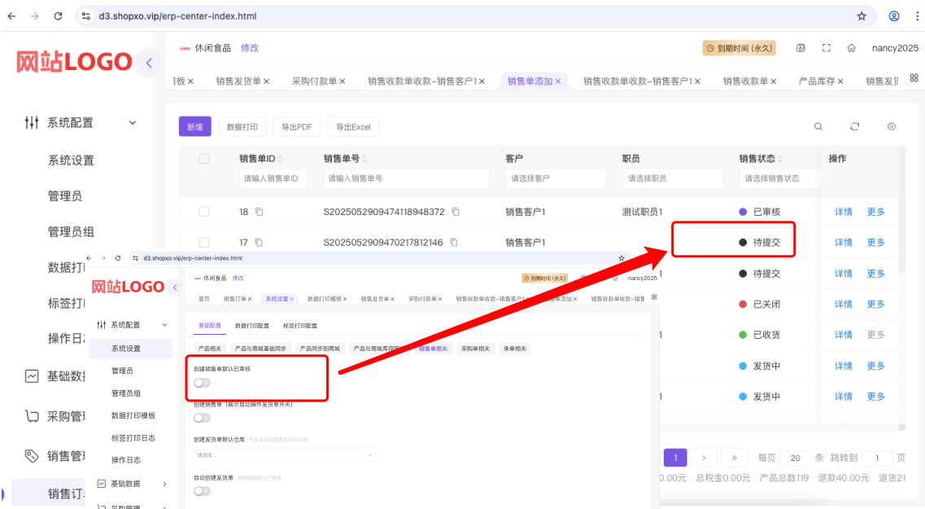This screenshot has width=925, height=509.
Task: Copy order number S2025052909470217812146
Action: coord(454,242)
